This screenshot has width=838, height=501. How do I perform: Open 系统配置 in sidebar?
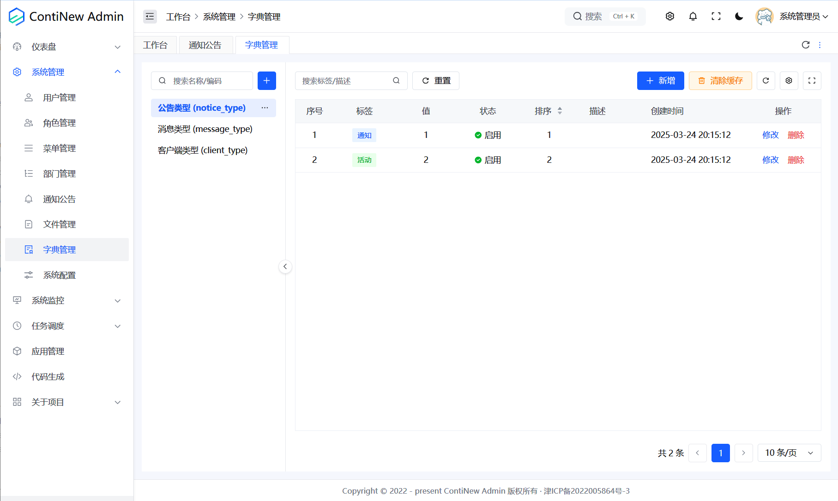pyautogui.click(x=67, y=275)
